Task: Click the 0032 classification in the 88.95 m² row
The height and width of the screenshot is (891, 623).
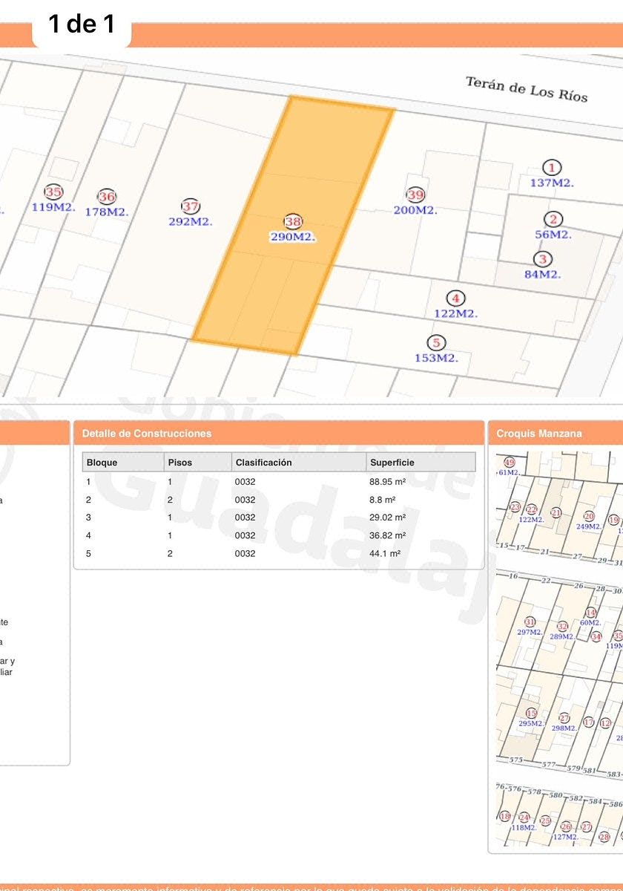Action: [245, 482]
